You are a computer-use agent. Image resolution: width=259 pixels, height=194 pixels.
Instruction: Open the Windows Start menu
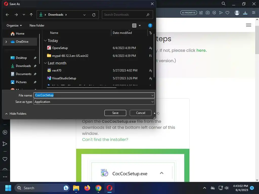coord(8,188)
